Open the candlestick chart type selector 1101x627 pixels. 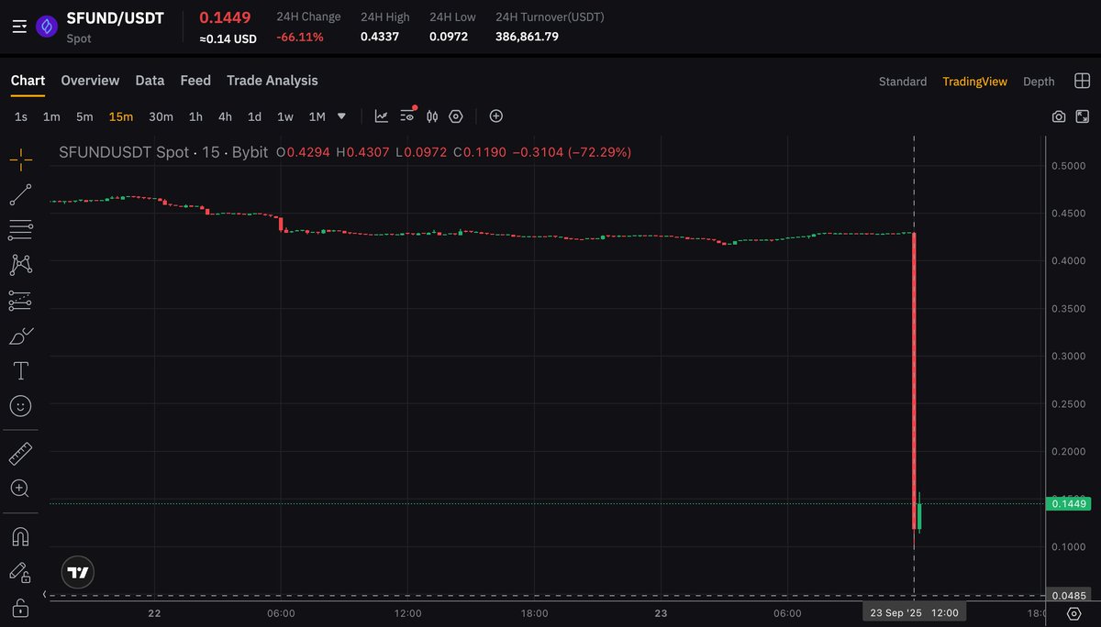tap(432, 116)
